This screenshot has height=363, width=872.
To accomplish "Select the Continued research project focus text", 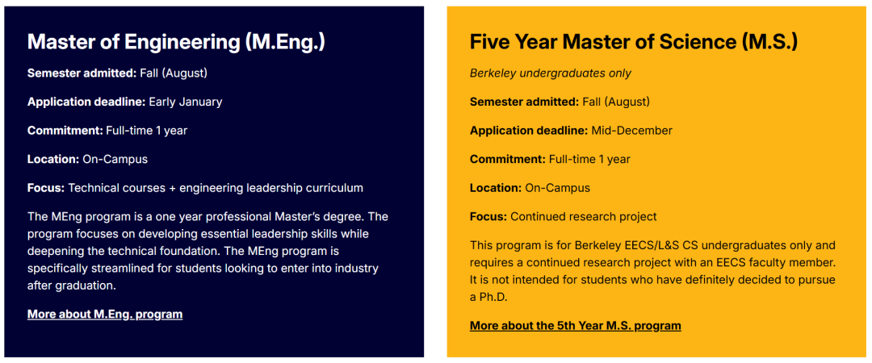I will tap(584, 217).
